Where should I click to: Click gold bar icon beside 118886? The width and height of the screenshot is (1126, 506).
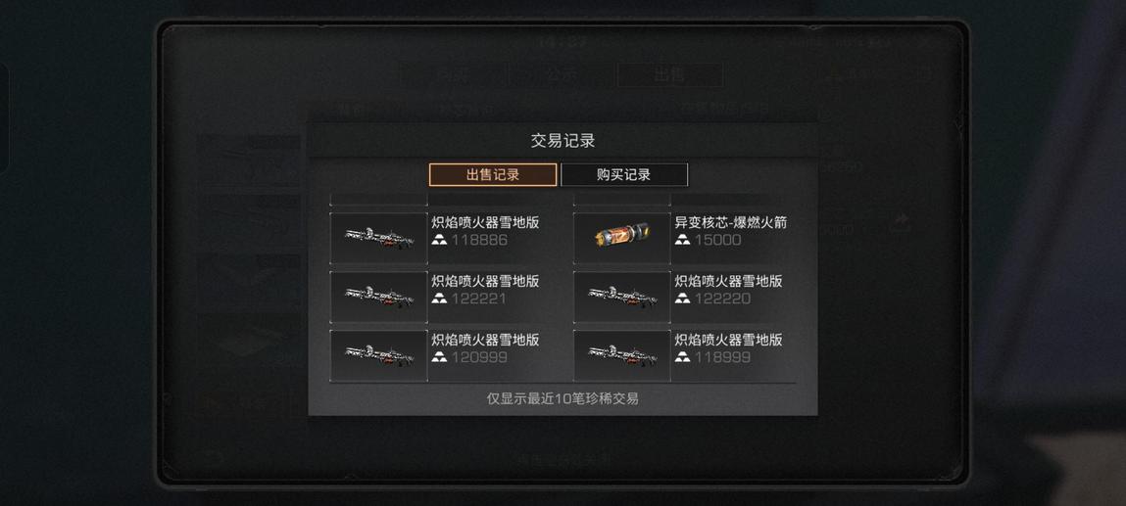click(x=439, y=240)
